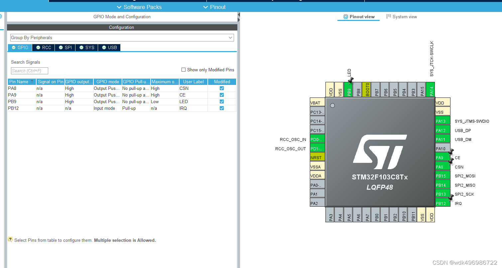Expand the Software Packs menu

139,7
